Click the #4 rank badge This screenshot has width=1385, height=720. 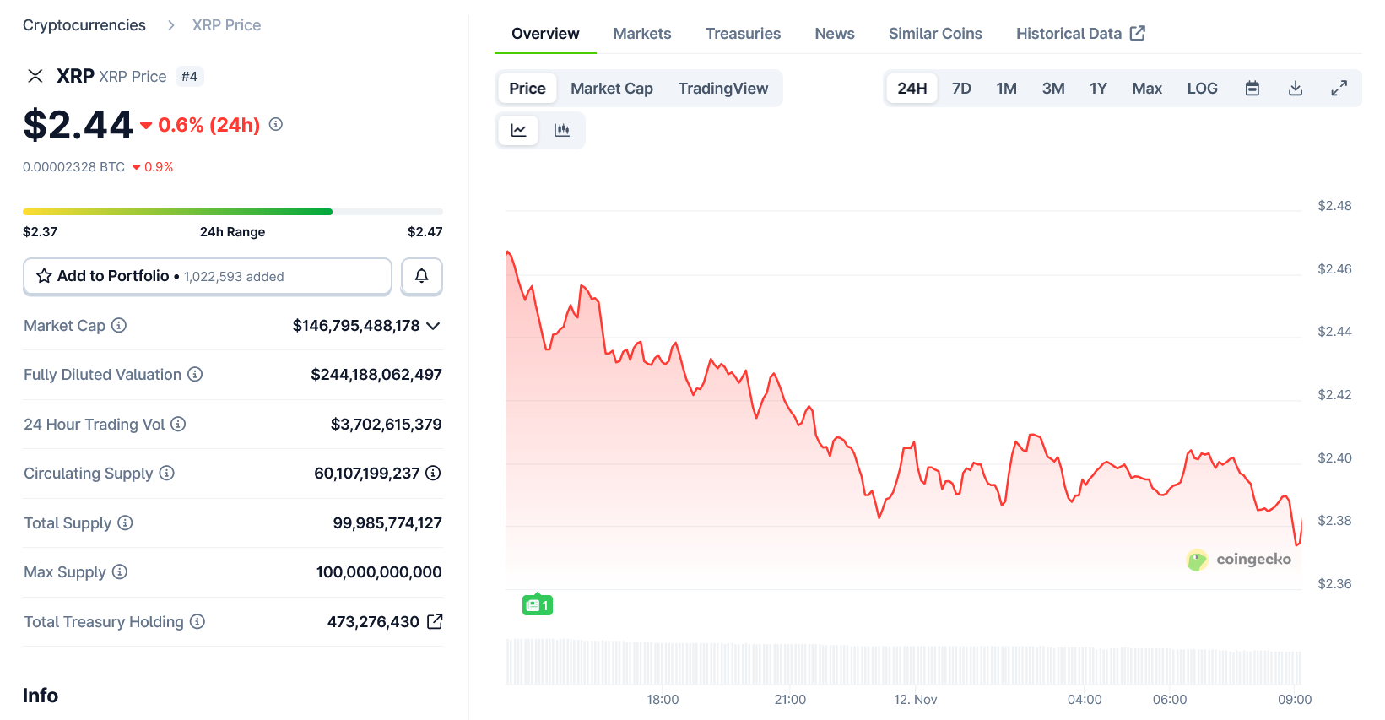[190, 77]
